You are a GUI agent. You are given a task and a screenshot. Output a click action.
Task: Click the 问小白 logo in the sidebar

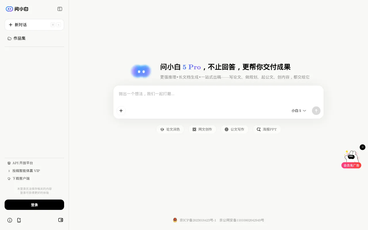pyautogui.click(x=17, y=9)
